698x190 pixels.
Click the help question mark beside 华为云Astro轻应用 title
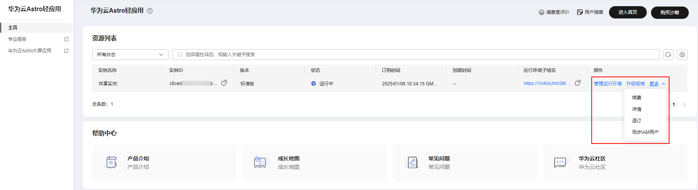tap(150, 11)
